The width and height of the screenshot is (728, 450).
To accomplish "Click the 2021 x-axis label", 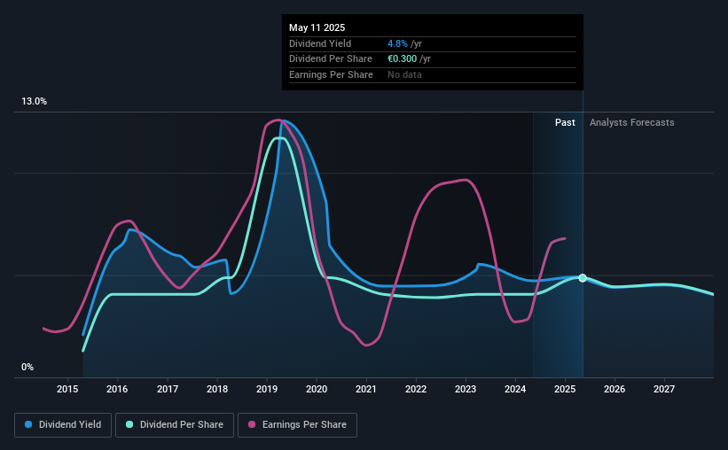I will click(366, 389).
